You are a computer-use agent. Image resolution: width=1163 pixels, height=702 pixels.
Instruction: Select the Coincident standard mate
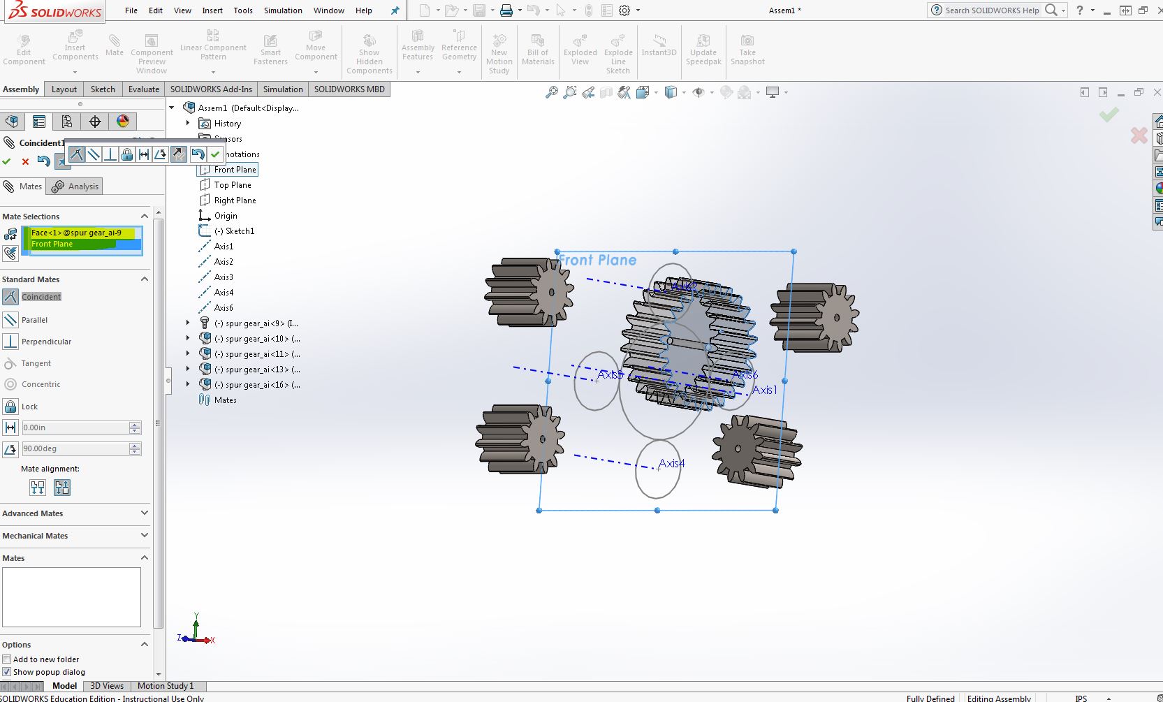pyautogui.click(x=32, y=297)
